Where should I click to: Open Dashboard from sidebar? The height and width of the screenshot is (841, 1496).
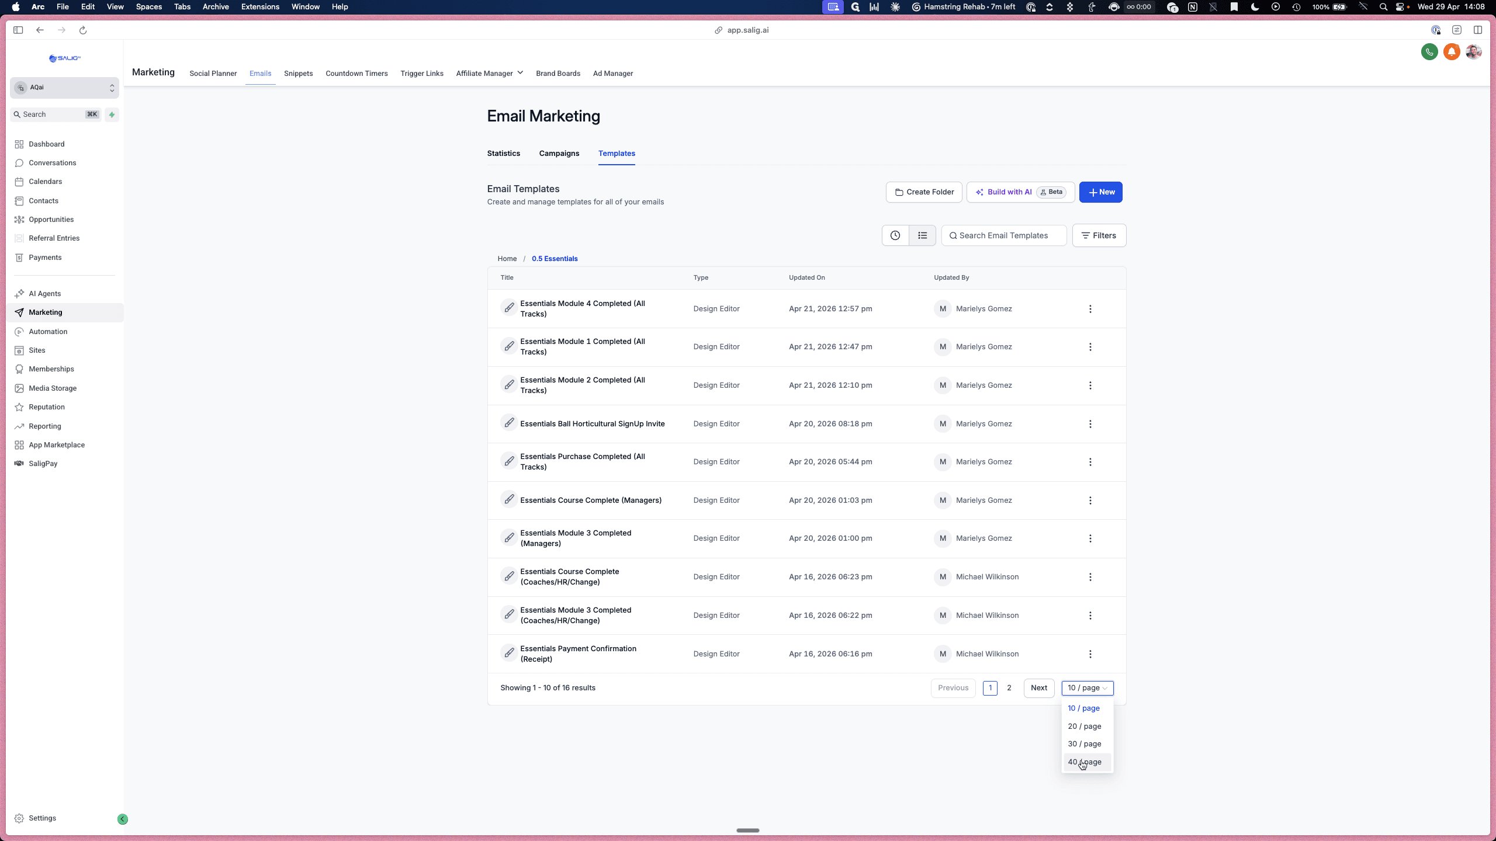coord(47,144)
